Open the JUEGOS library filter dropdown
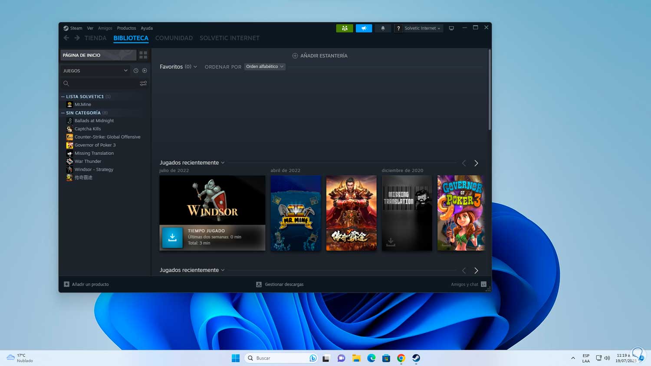Image resolution: width=651 pixels, height=366 pixels. [x=95, y=71]
